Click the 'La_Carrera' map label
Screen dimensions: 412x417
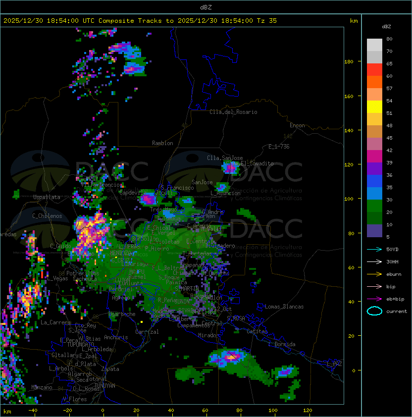pos(56,322)
